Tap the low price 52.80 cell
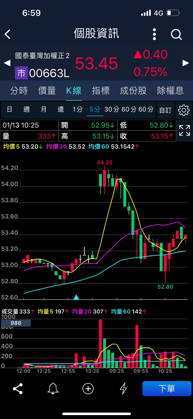 tap(147, 125)
